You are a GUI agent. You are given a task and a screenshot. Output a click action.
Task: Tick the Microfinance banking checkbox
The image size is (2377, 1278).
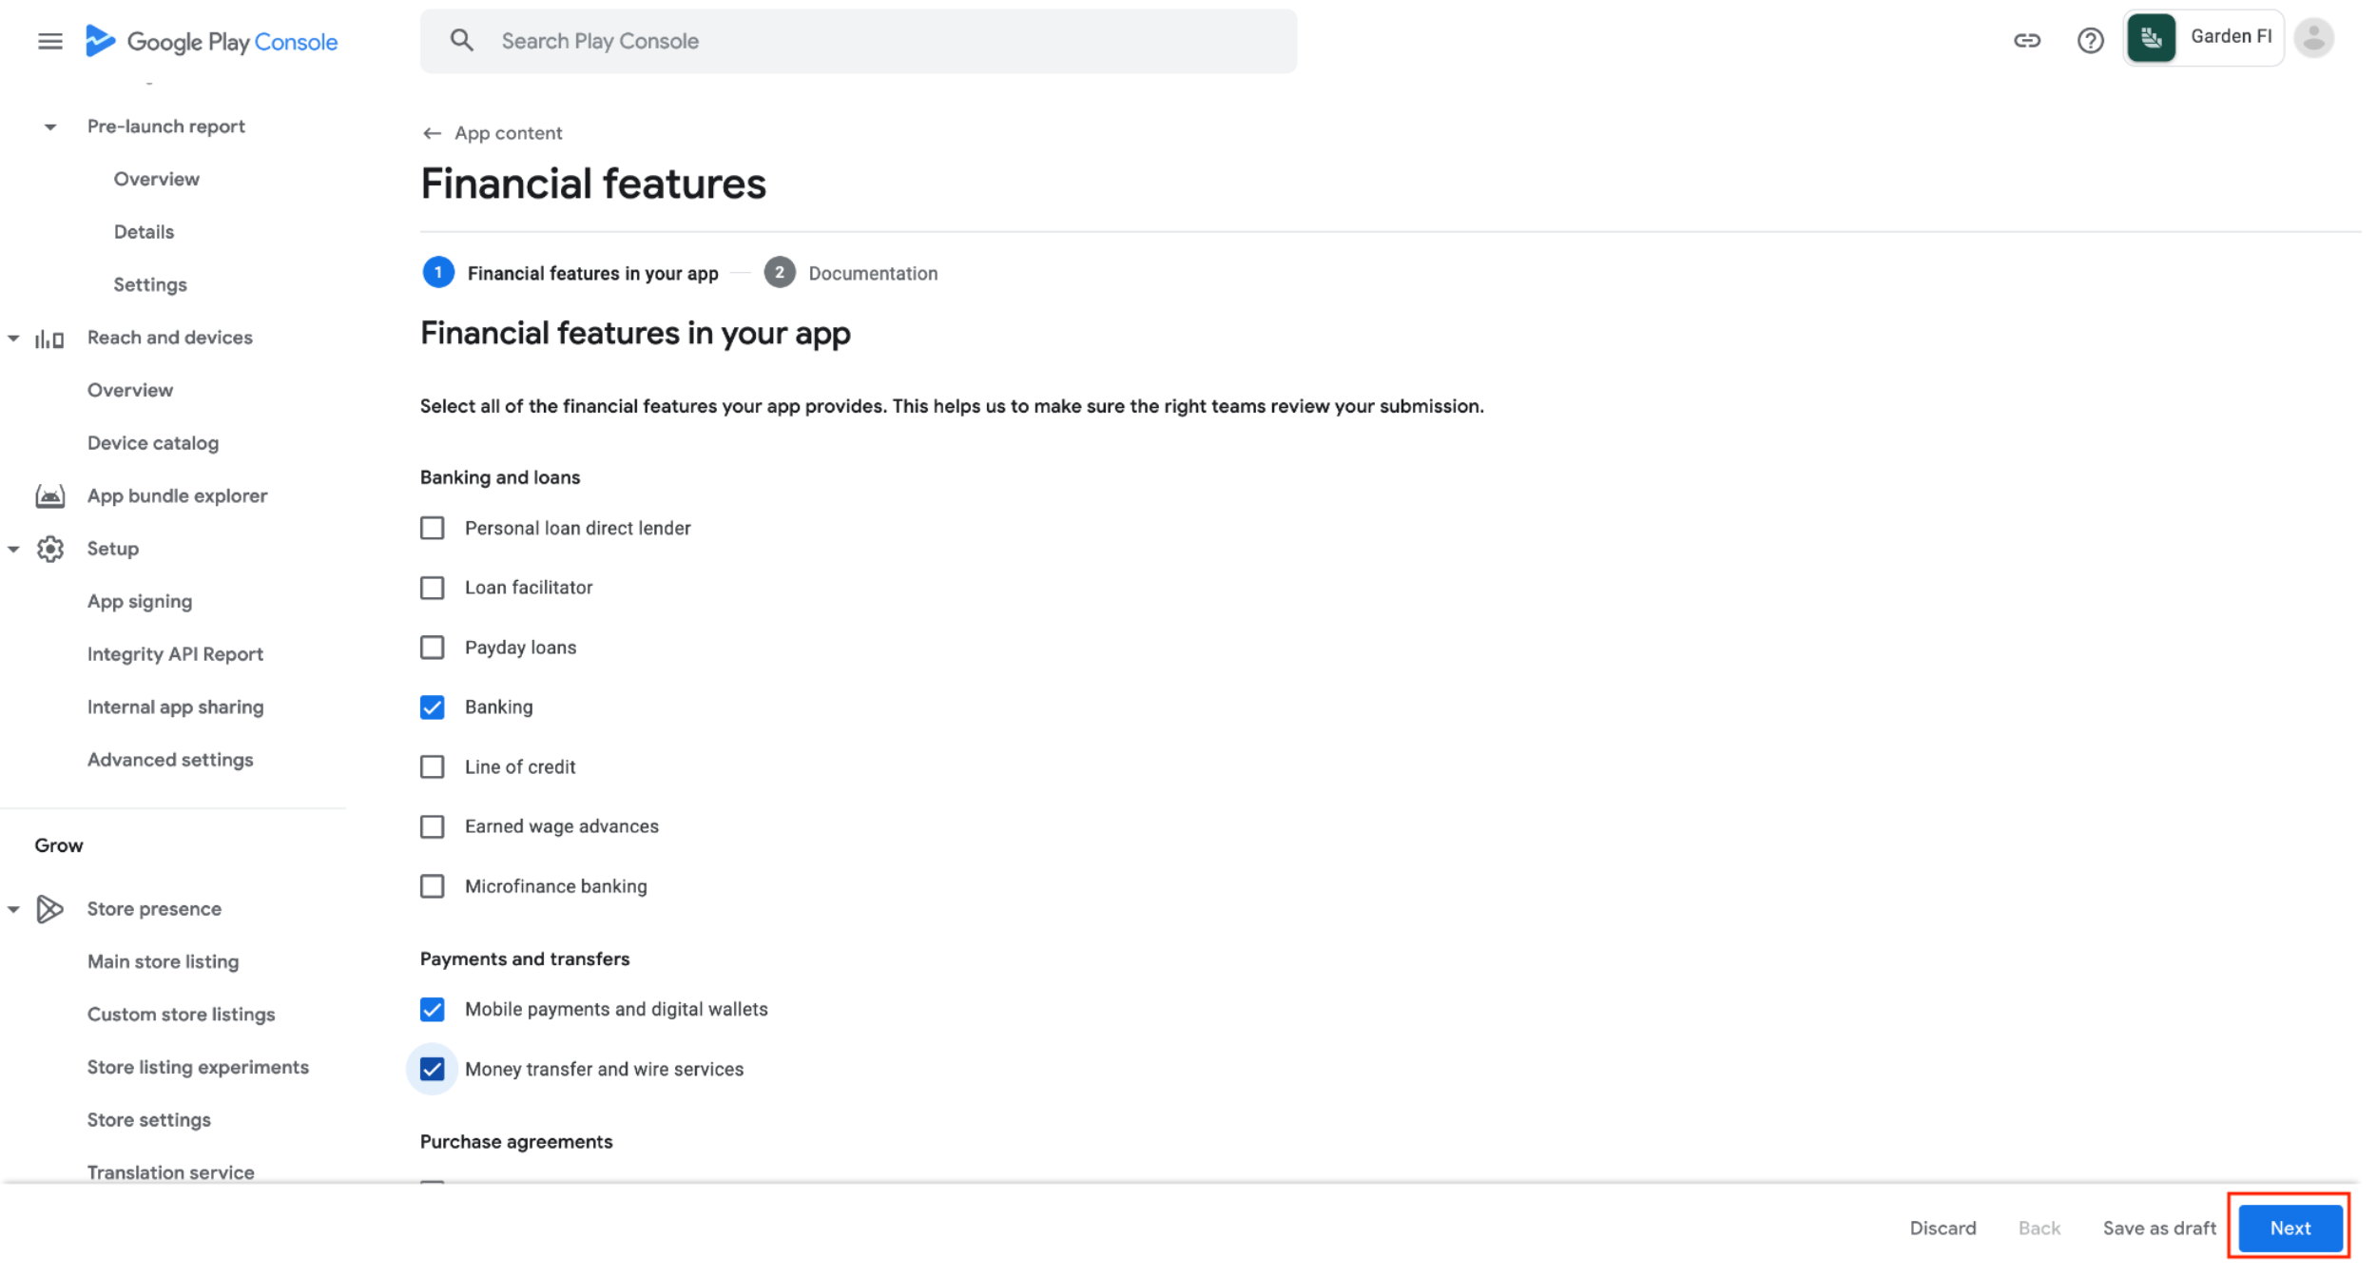pyautogui.click(x=433, y=886)
